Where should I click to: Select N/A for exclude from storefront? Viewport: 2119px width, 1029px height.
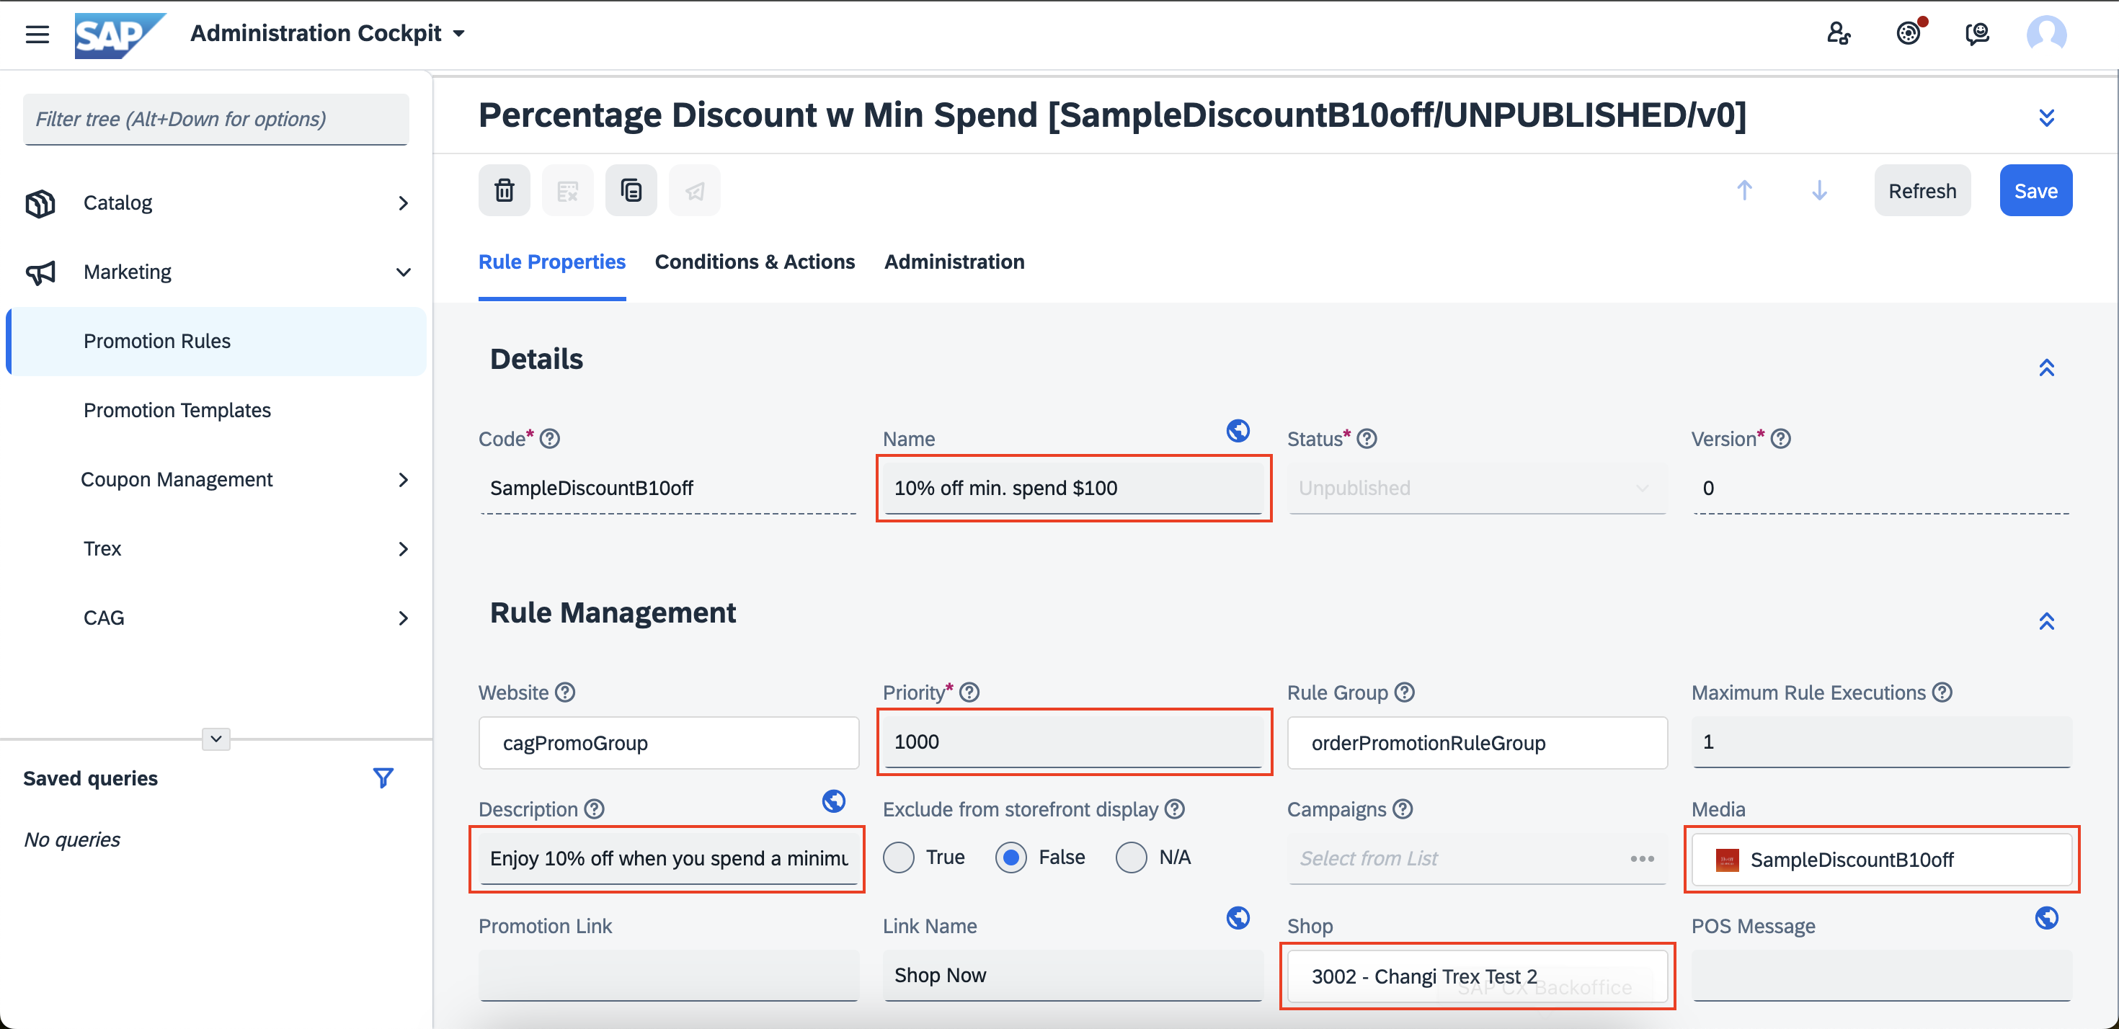(1132, 857)
